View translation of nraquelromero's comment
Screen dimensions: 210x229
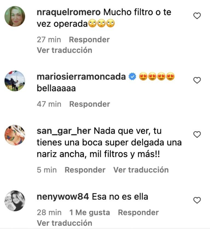click(65, 50)
